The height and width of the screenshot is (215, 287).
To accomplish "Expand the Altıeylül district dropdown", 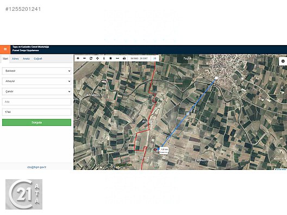I will click(x=36, y=81).
